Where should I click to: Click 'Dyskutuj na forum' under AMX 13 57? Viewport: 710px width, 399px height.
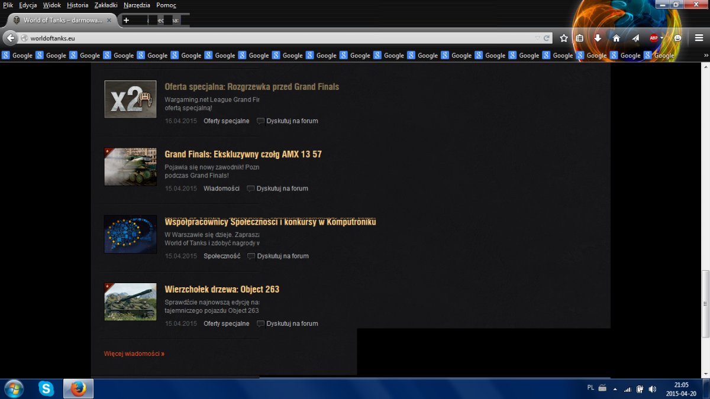coord(282,189)
